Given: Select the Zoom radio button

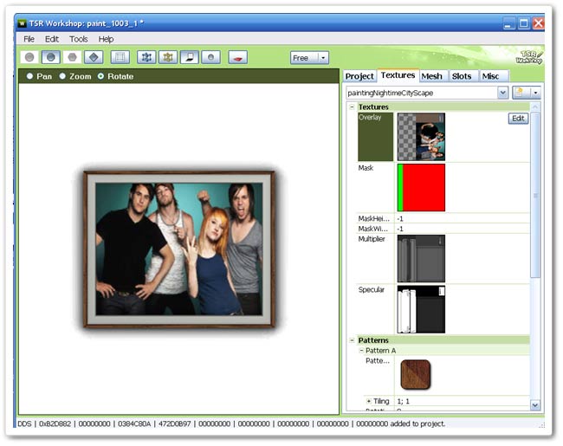Looking at the screenshot, I should (x=63, y=76).
